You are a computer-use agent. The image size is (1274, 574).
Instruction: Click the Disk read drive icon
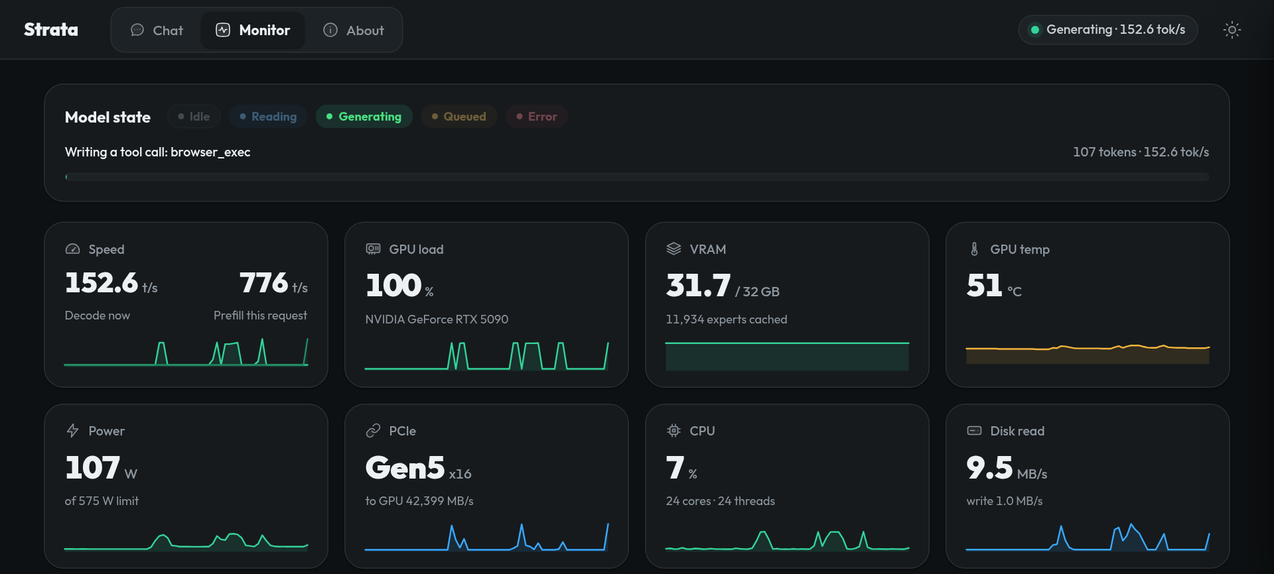tap(974, 431)
